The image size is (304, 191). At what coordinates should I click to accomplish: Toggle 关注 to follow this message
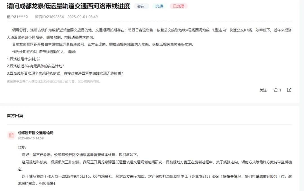[x=263, y=90]
